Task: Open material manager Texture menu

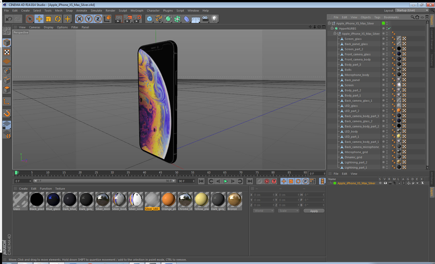Action: click(x=60, y=189)
